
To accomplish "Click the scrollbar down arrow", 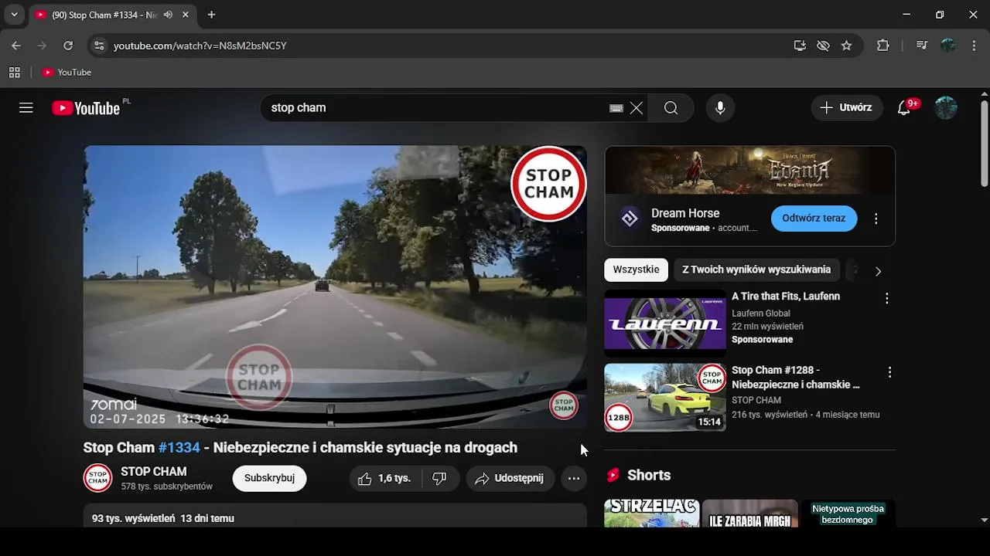I will (984, 520).
